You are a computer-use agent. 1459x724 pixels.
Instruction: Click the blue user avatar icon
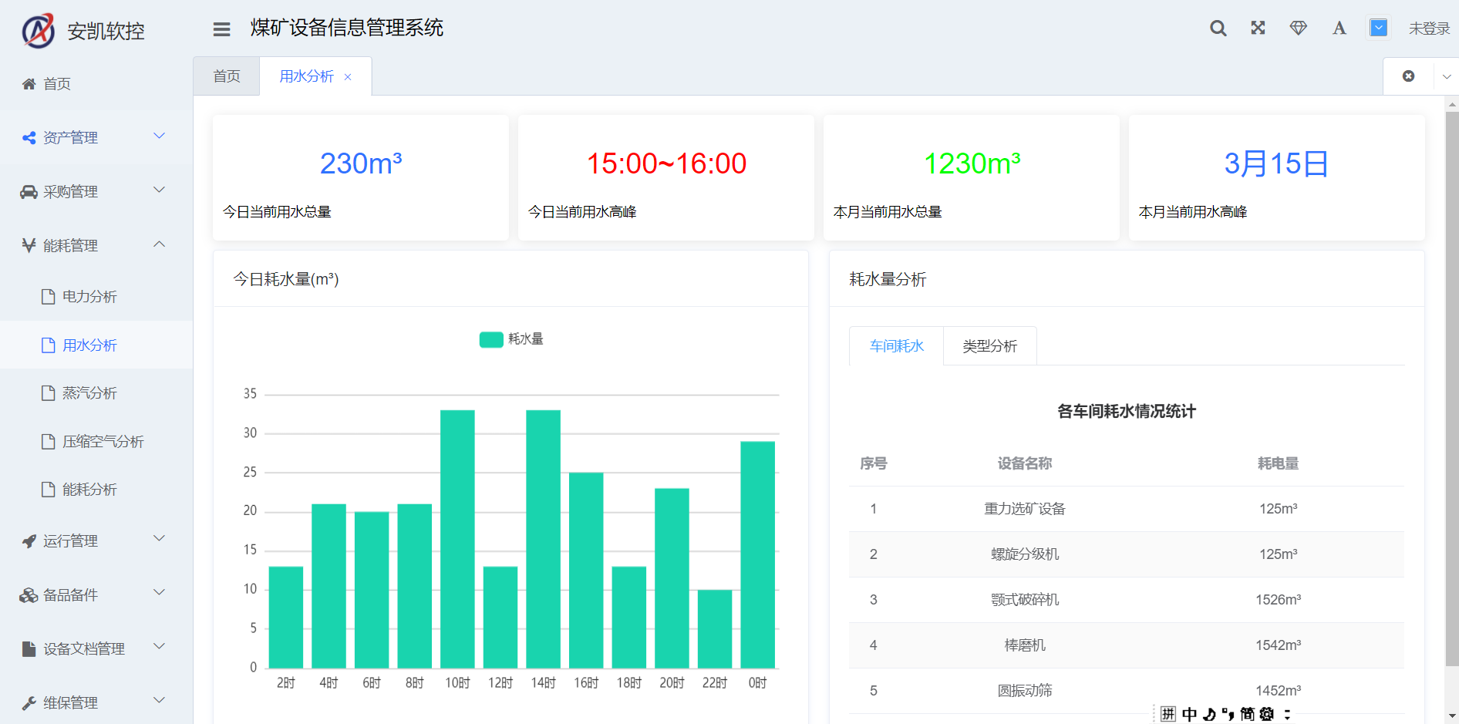coord(1379,28)
